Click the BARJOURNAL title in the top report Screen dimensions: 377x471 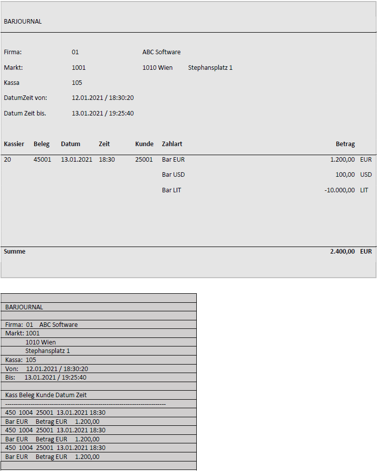(x=23, y=22)
